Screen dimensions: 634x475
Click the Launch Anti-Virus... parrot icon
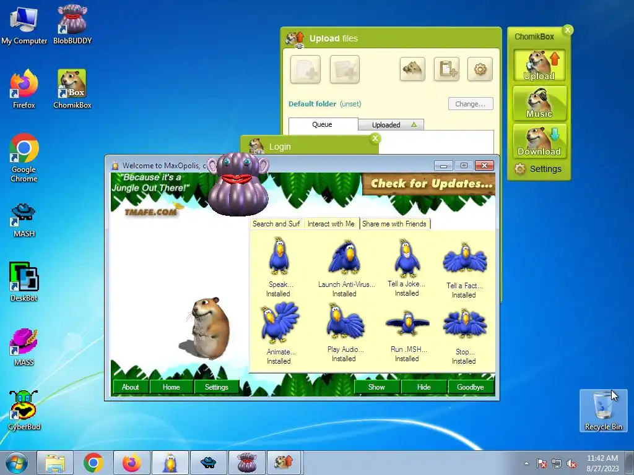344,257
